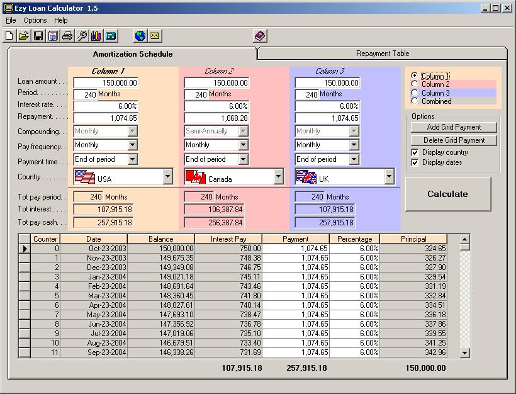The width and height of the screenshot is (516, 394).
Task: Click the Canada flag in Country box
Action: [196, 177]
